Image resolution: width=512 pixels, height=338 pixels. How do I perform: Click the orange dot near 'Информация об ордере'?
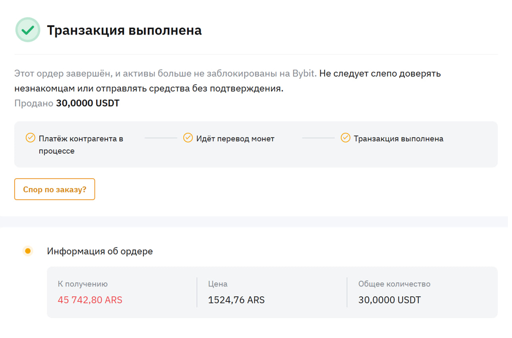point(27,251)
